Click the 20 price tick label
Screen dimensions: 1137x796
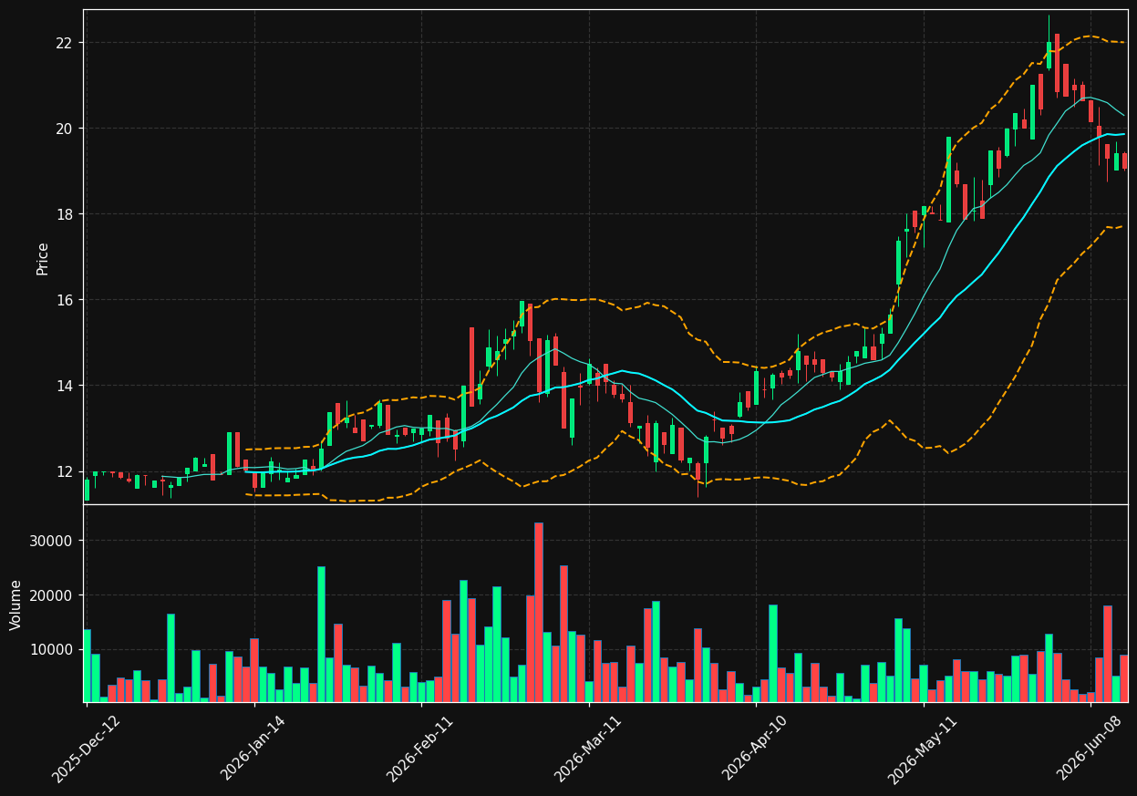(x=64, y=129)
